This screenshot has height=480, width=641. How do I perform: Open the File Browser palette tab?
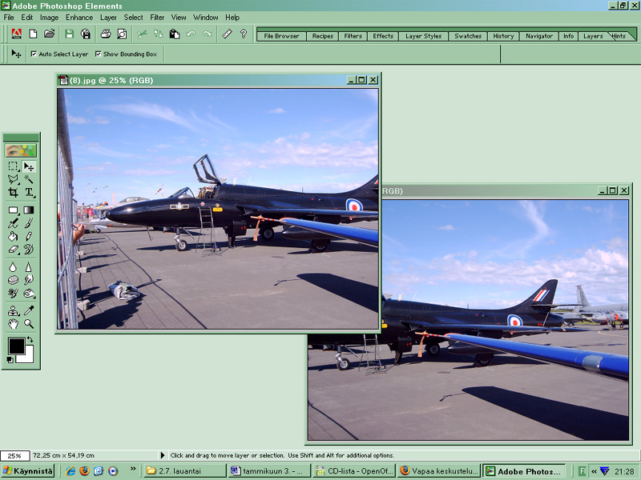pyautogui.click(x=282, y=36)
